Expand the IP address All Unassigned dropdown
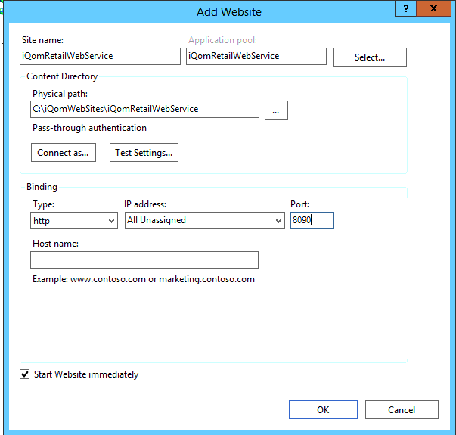Image resolution: width=456 pixels, height=435 pixels. coord(204,220)
